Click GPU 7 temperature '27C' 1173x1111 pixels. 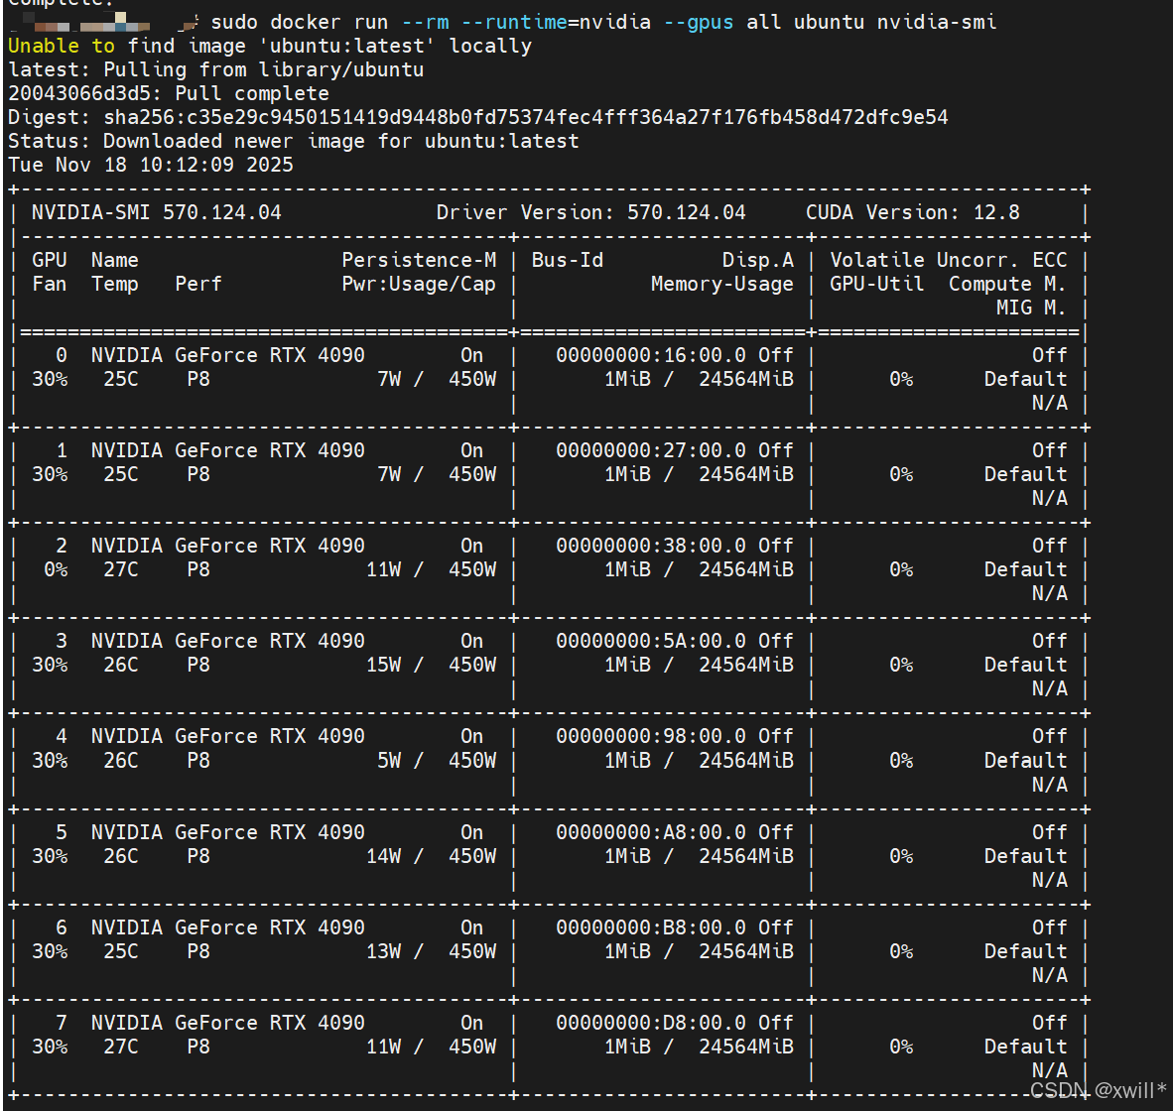(121, 1047)
